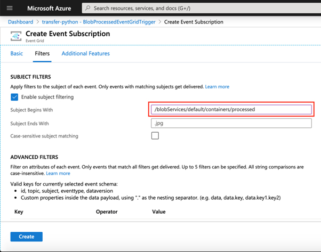This screenshot has width=321, height=252.
Task: Select the Filters tab
Action: [x=42, y=53]
